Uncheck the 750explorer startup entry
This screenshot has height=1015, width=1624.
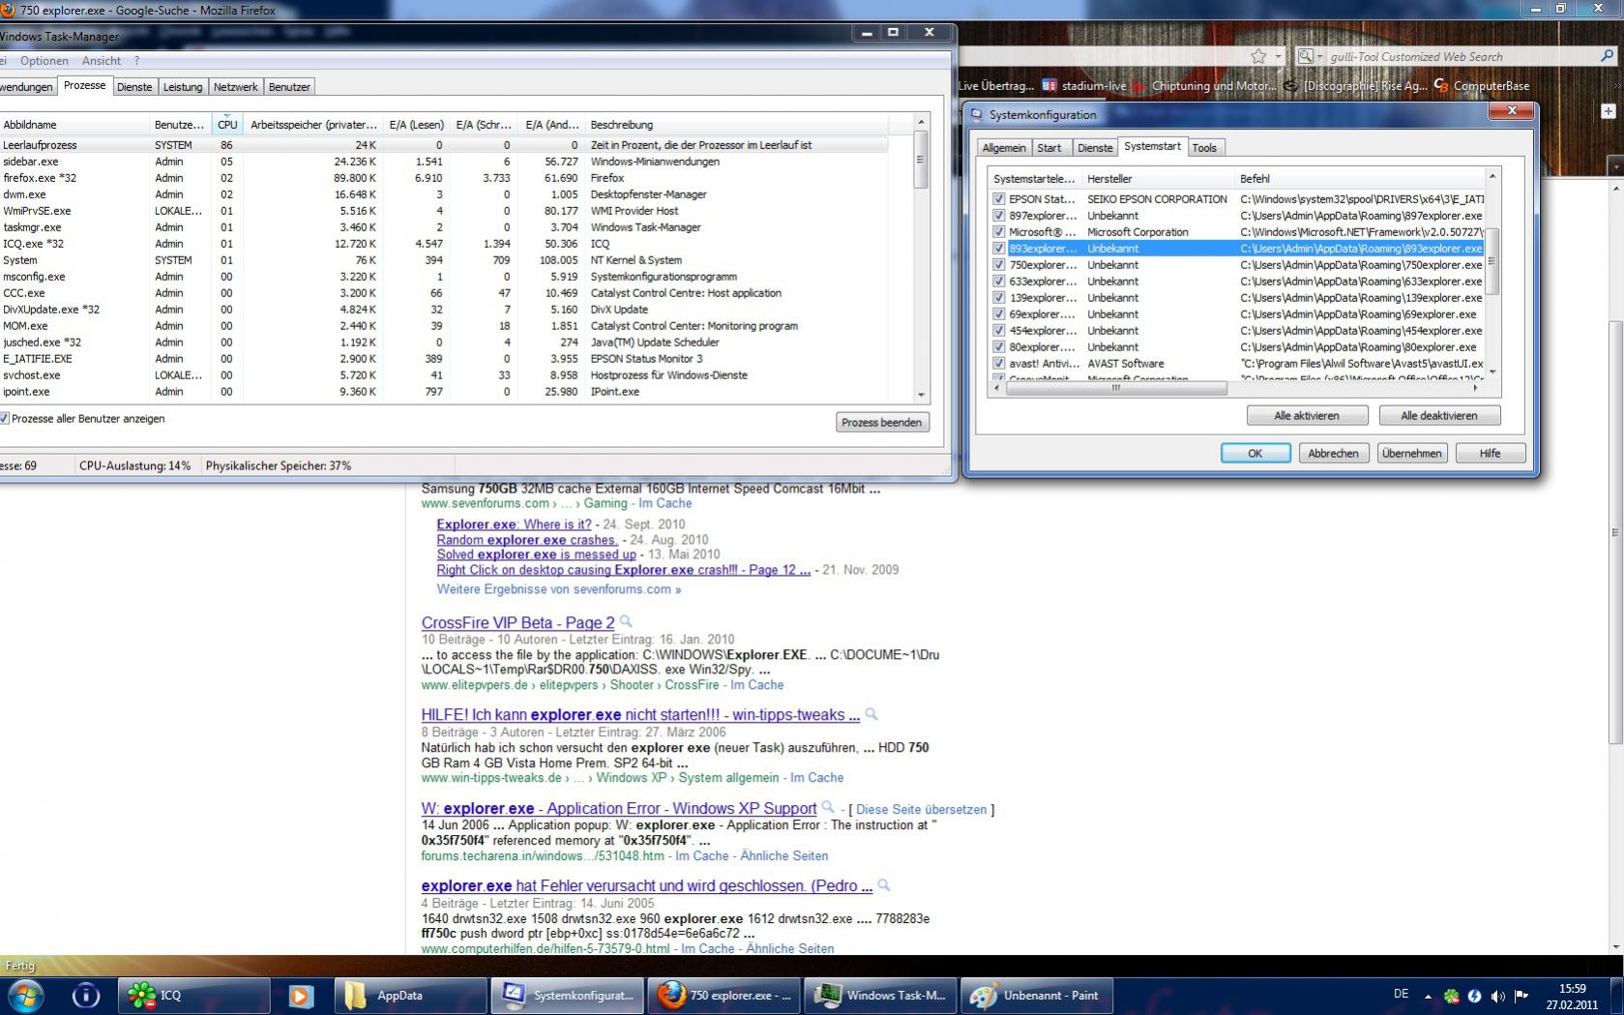point(999,265)
